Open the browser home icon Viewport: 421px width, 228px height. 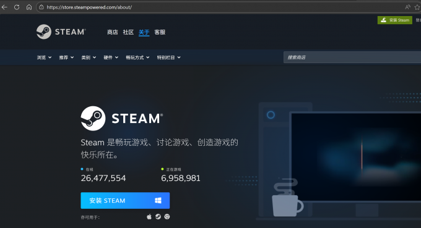coord(29,7)
